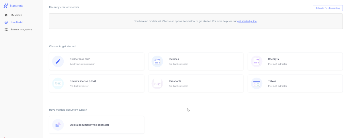Click the Passports extractor icon
344x138 pixels.
click(x=157, y=83)
